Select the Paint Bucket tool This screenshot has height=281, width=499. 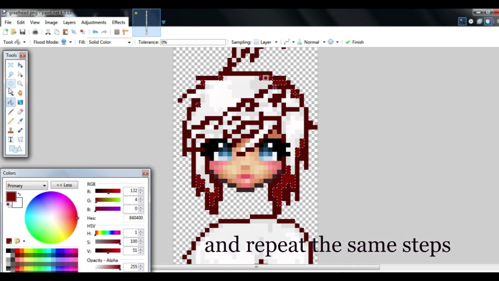(x=11, y=102)
